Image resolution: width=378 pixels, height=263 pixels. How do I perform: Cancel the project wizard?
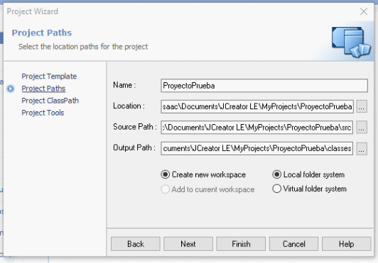294,244
